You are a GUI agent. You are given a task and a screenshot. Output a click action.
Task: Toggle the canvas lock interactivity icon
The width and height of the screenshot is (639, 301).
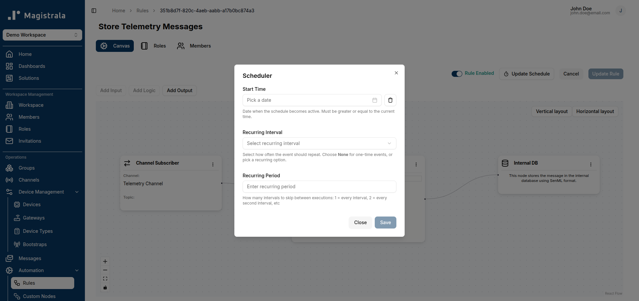coord(105,287)
